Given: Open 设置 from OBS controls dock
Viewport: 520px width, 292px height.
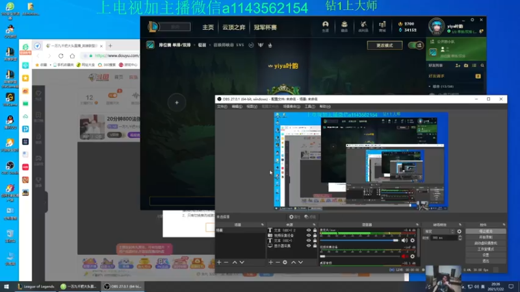Looking at the screenshot, I should pyautogui.click(x=486, y=255).
